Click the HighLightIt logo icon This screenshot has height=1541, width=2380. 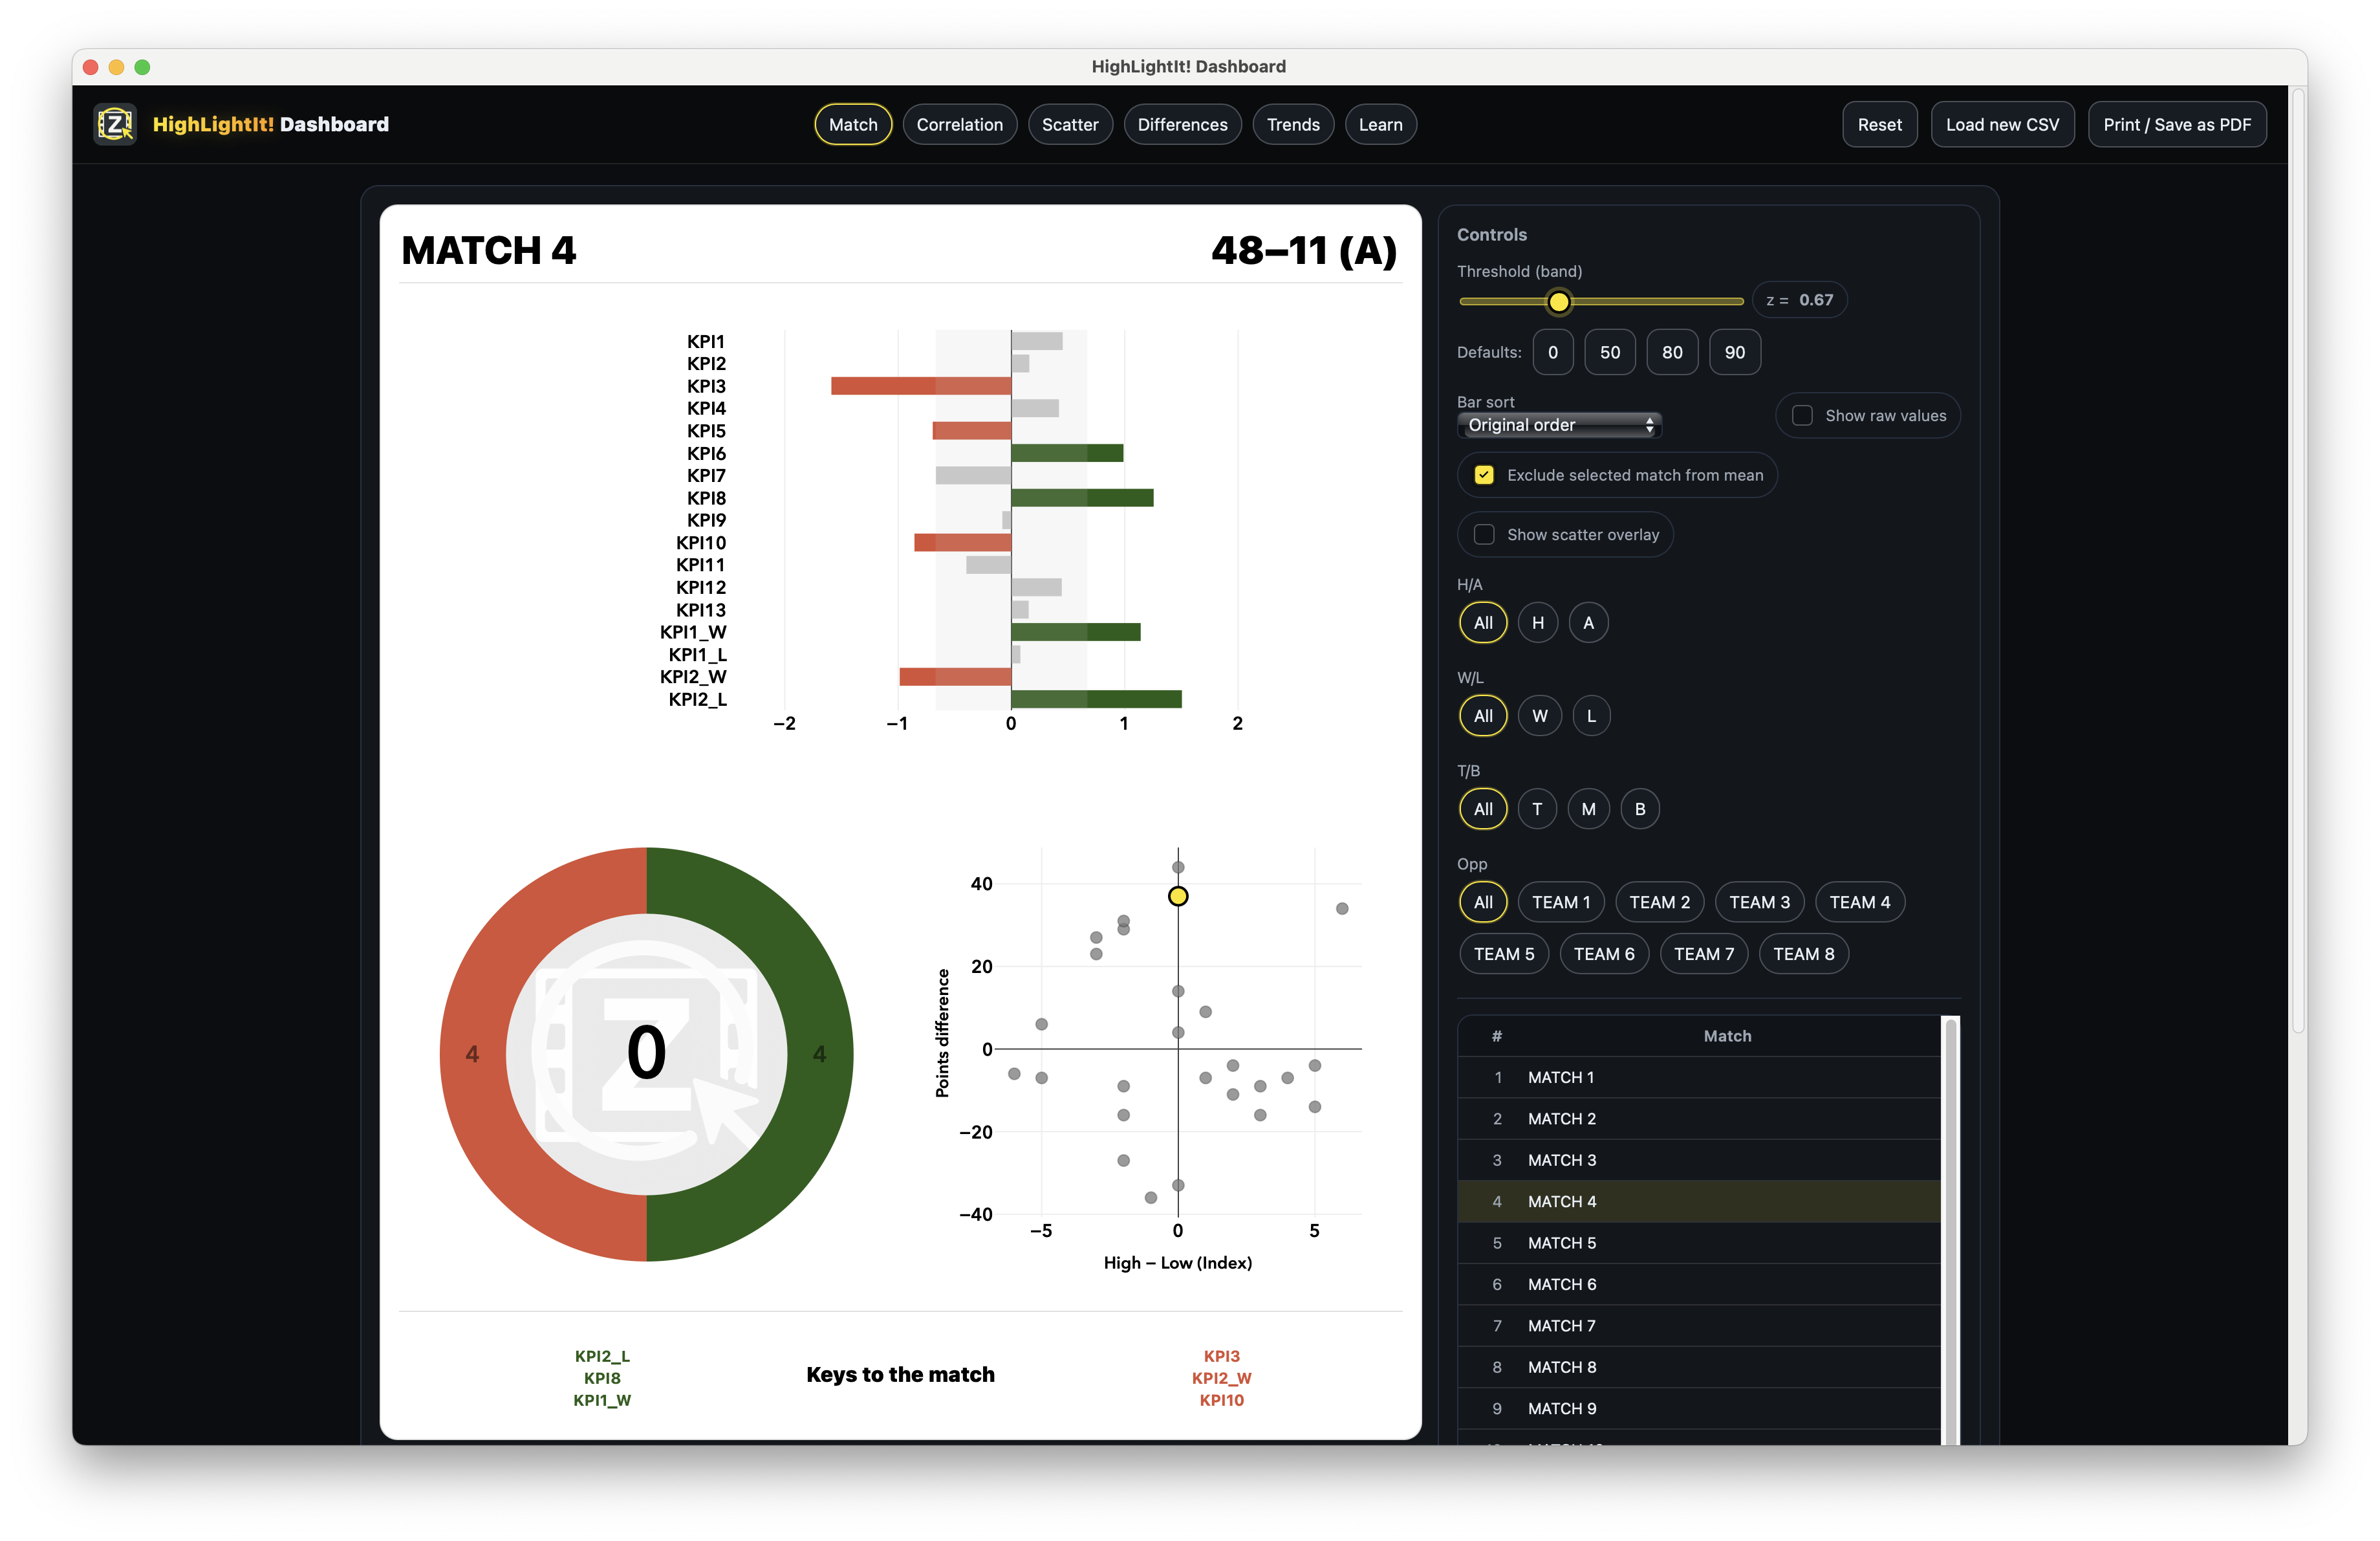click(115, 124)
